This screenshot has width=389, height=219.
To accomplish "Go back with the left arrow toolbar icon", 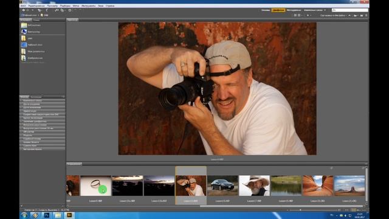I will (23, 10).
